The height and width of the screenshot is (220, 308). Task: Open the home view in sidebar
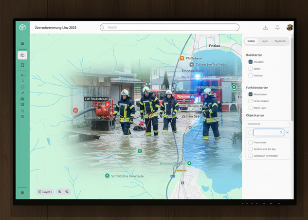[x=22, y=43]
